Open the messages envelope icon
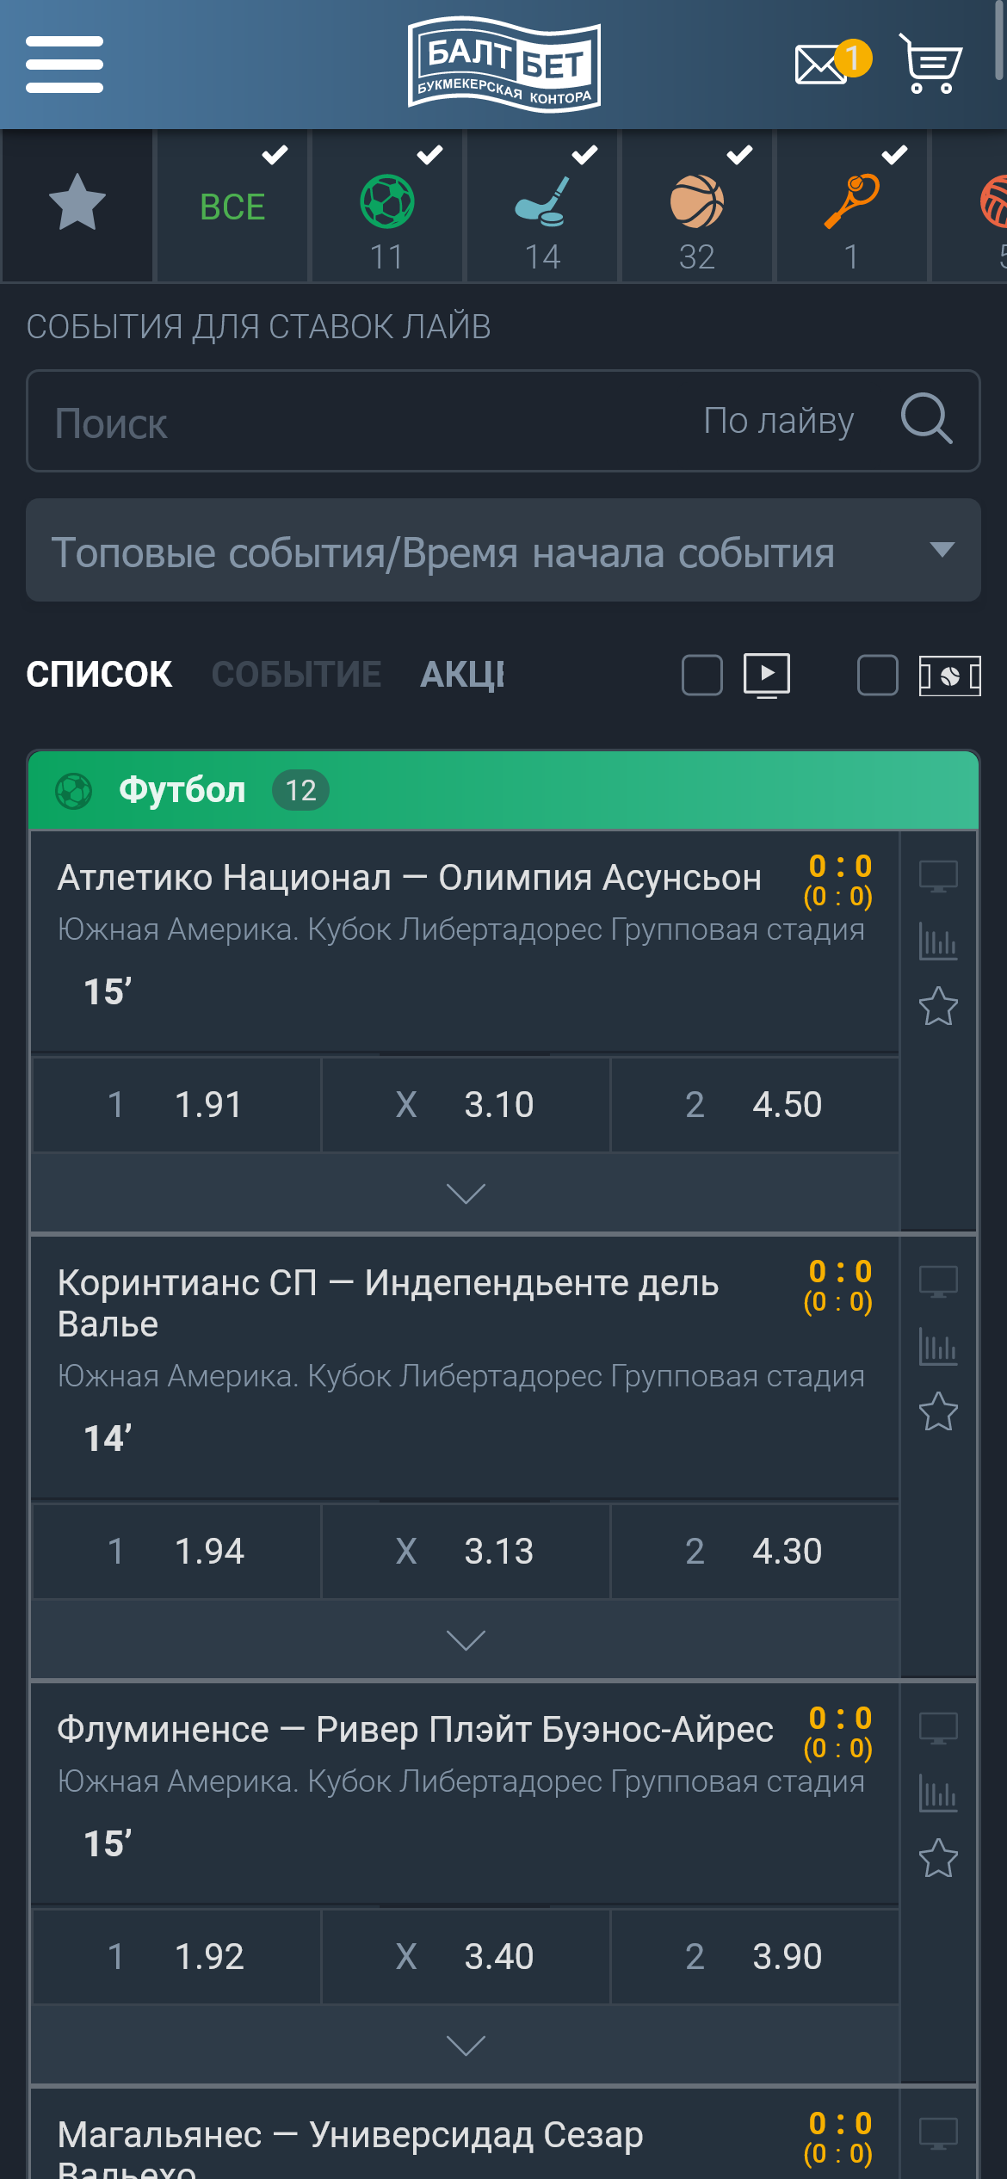The width and height of the screenshot is (1007, 2179). 821,65
